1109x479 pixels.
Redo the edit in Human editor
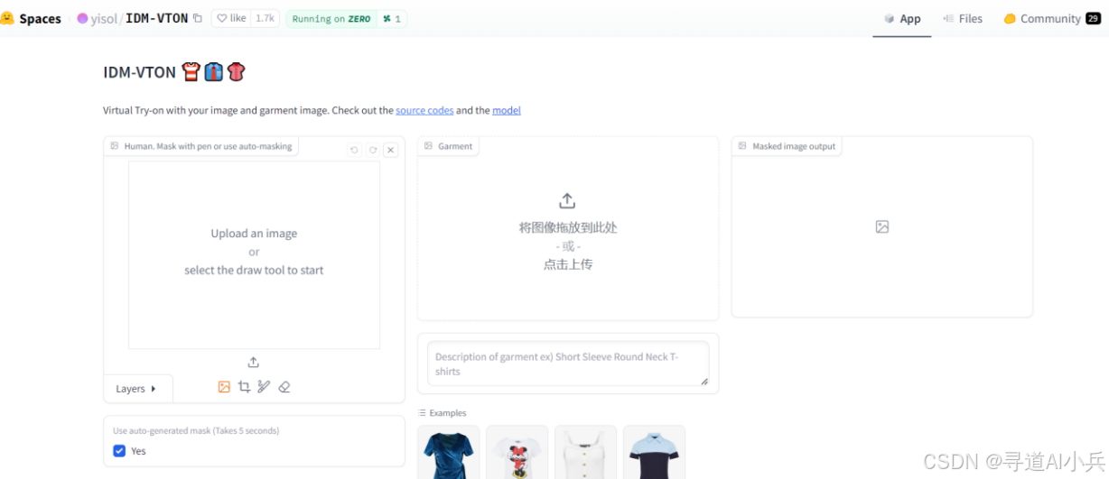[x=372, y=150]
